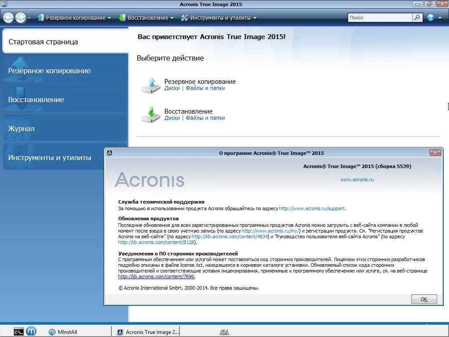Open the kb.acronis.com/content/7696 link

pos(157,277)
